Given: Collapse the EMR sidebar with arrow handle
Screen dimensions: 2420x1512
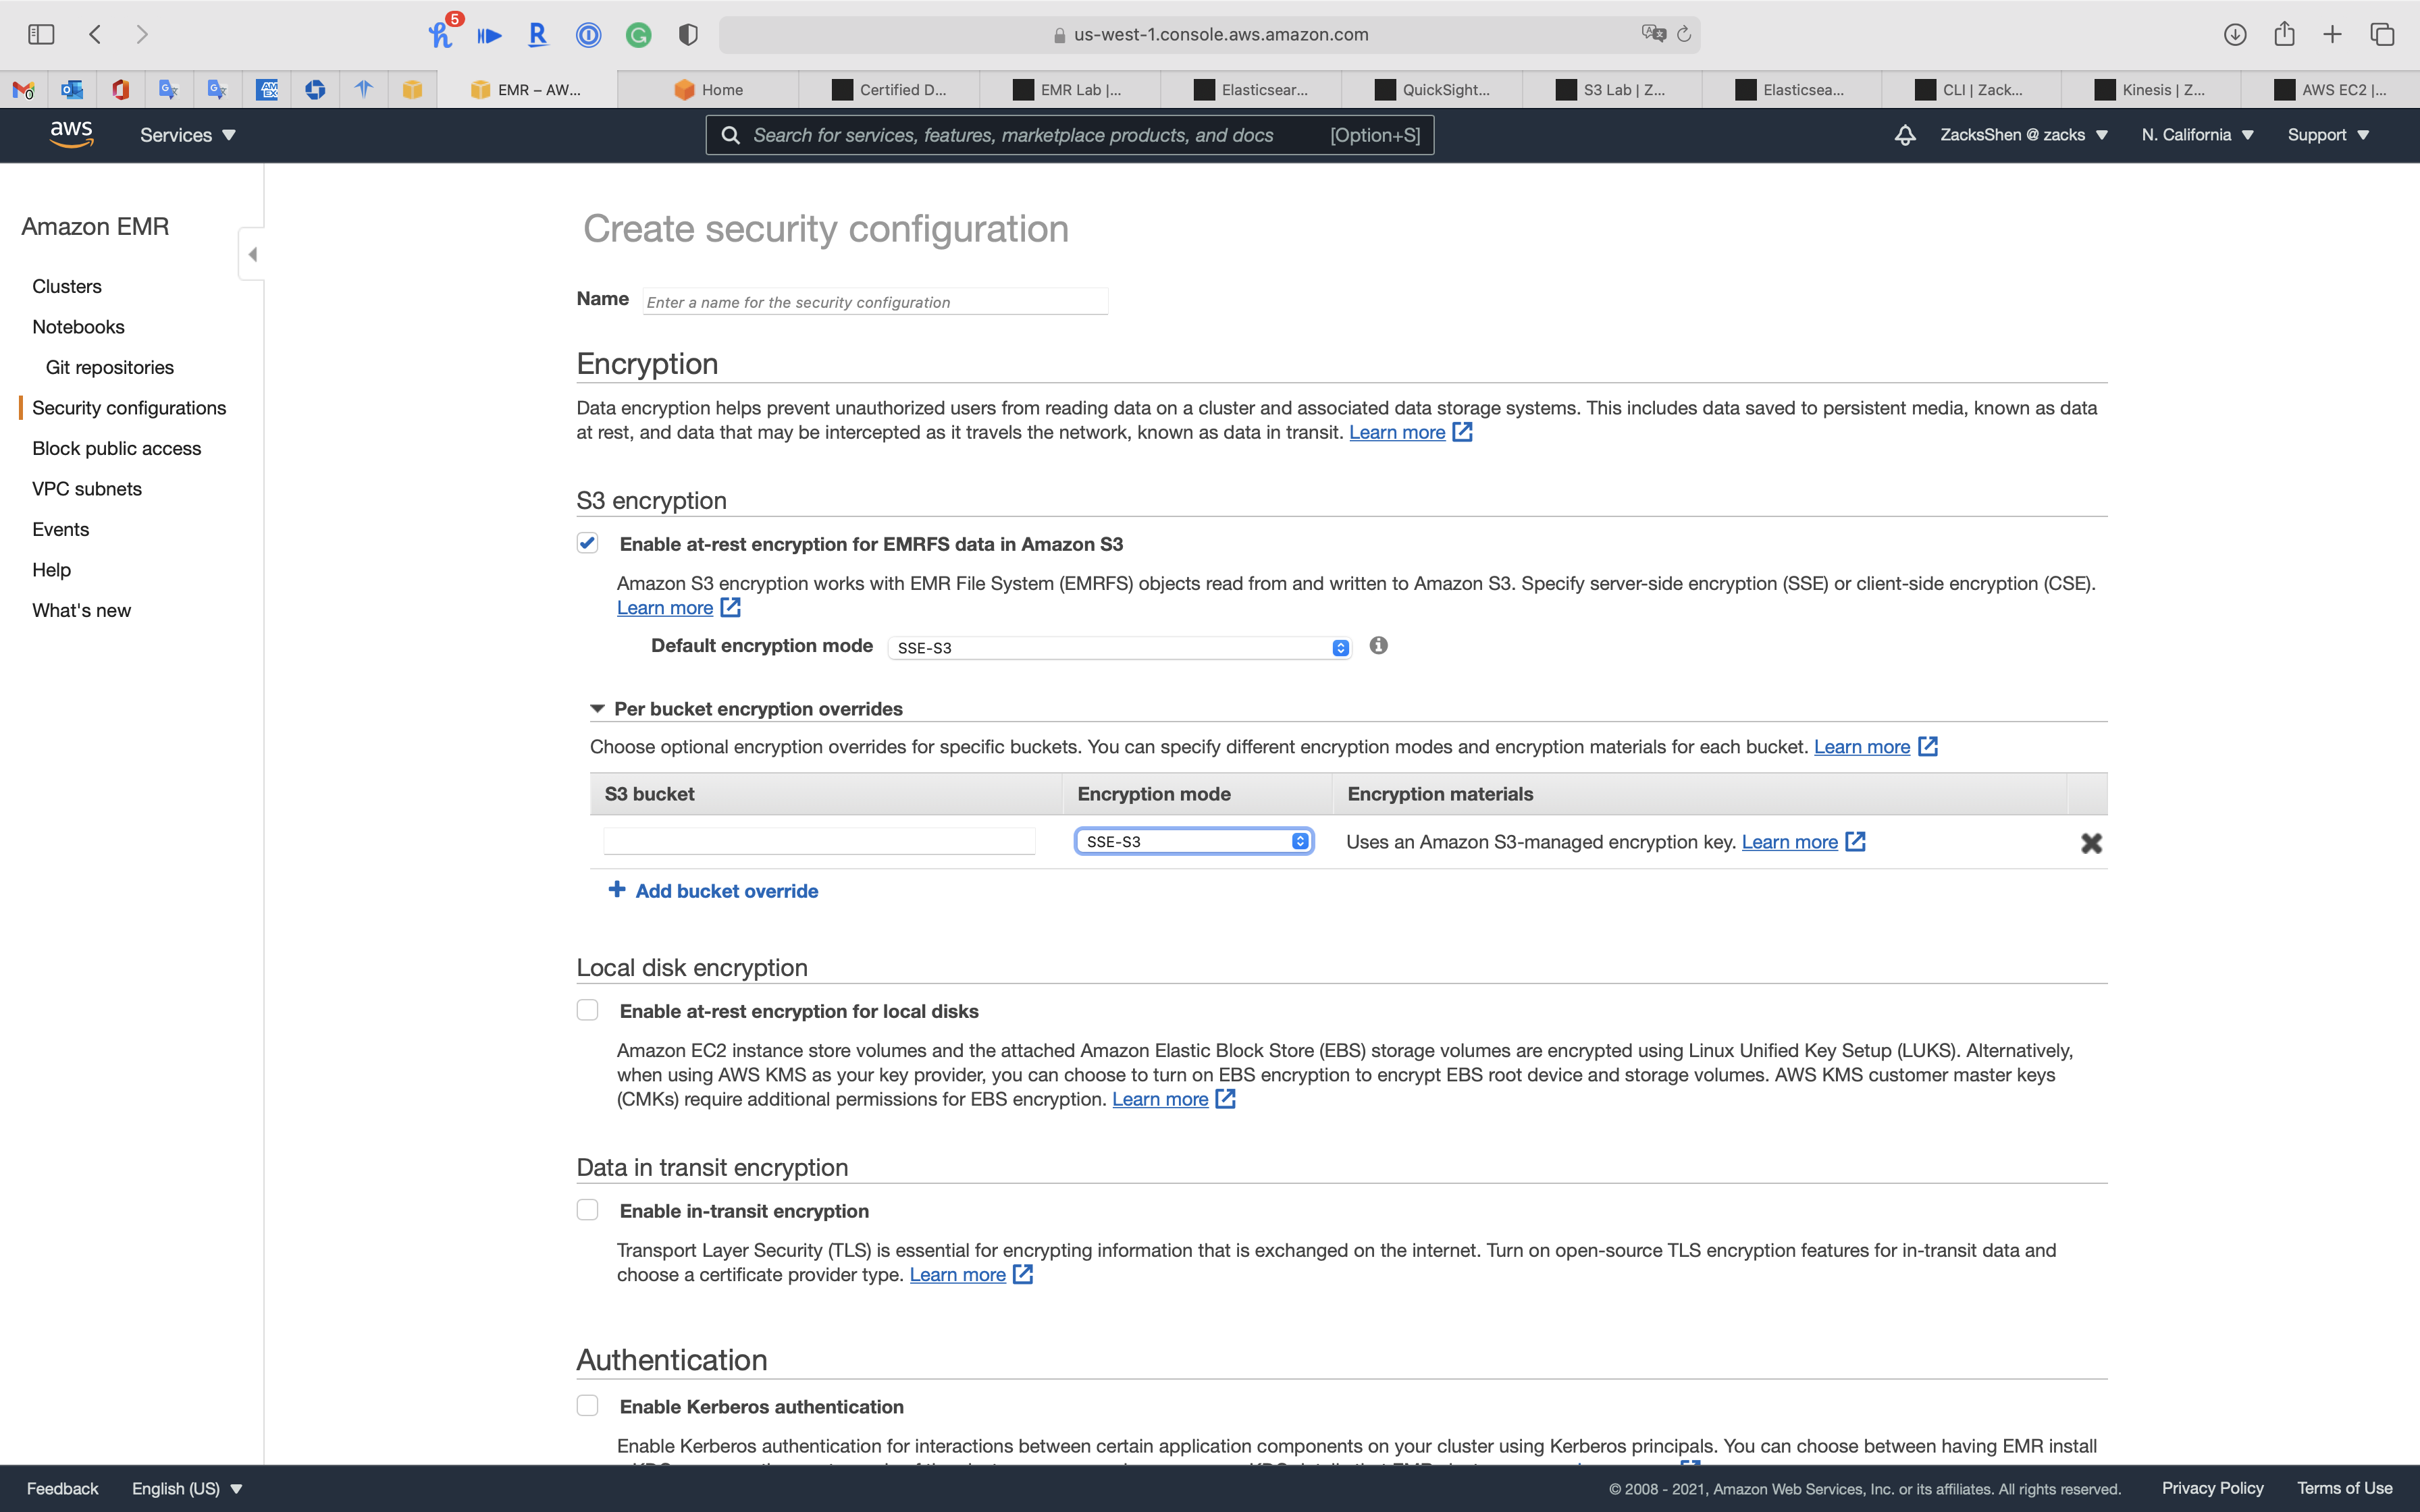Looking at the screenshot, I should 252,254.
